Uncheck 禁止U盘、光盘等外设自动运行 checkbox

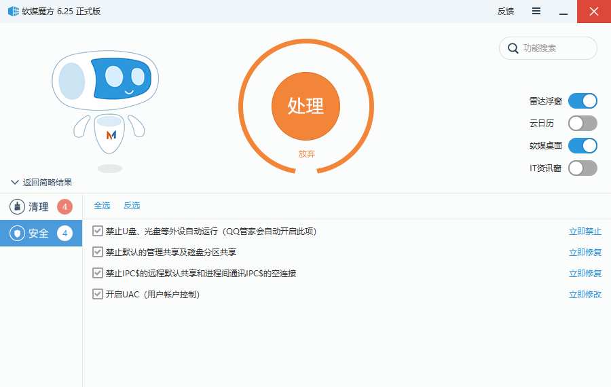pyautogui.click(x=97, y=231)
